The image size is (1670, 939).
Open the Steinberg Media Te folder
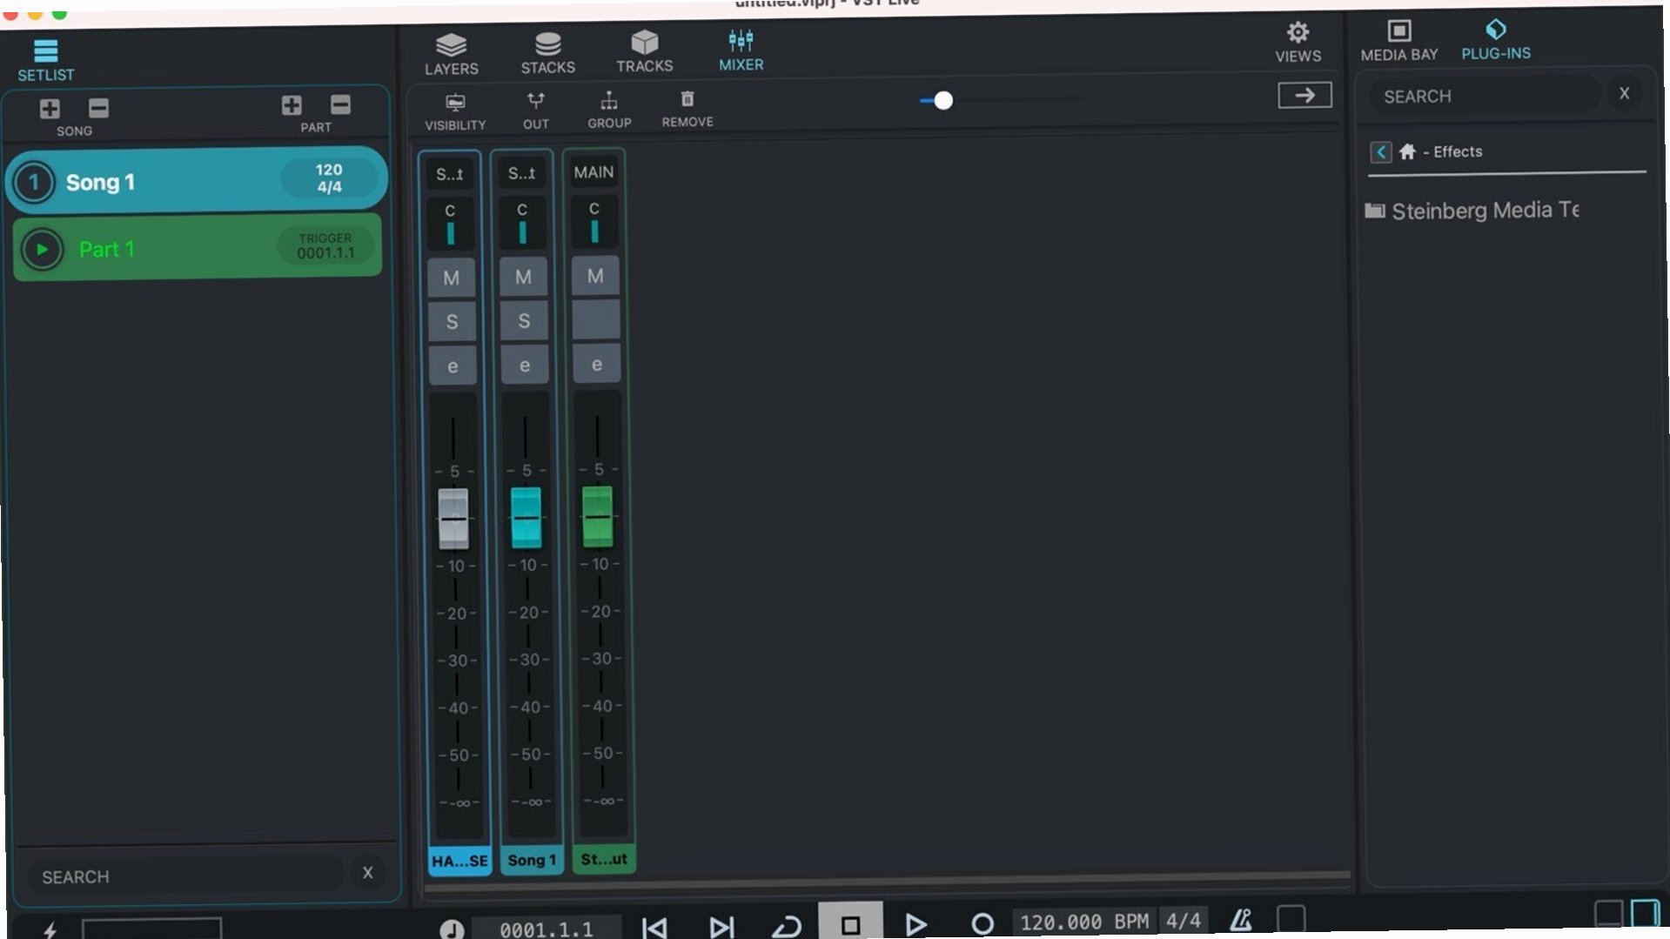click(x=1472, y=211)
